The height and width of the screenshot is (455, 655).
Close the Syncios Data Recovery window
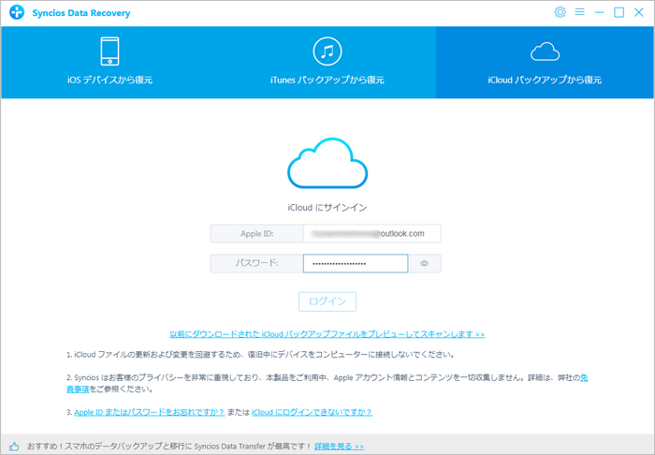[x=639, y=12]
